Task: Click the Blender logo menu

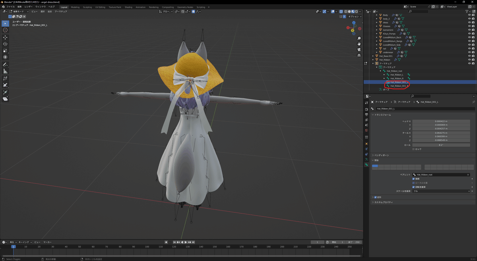Action: pyautogui.click(x=3, y=7)
